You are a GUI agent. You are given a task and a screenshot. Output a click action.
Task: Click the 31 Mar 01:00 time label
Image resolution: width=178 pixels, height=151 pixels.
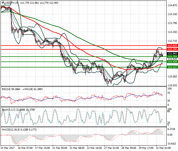[163, 148]
